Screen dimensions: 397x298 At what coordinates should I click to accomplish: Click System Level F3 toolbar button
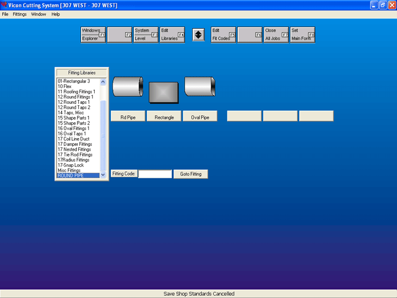(x=146, y=35)
